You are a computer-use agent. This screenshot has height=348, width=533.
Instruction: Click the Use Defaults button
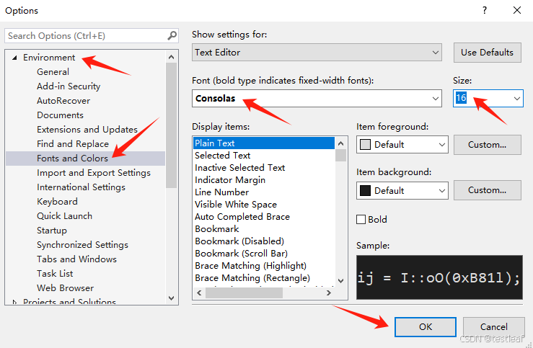click(x=487, y=53)
